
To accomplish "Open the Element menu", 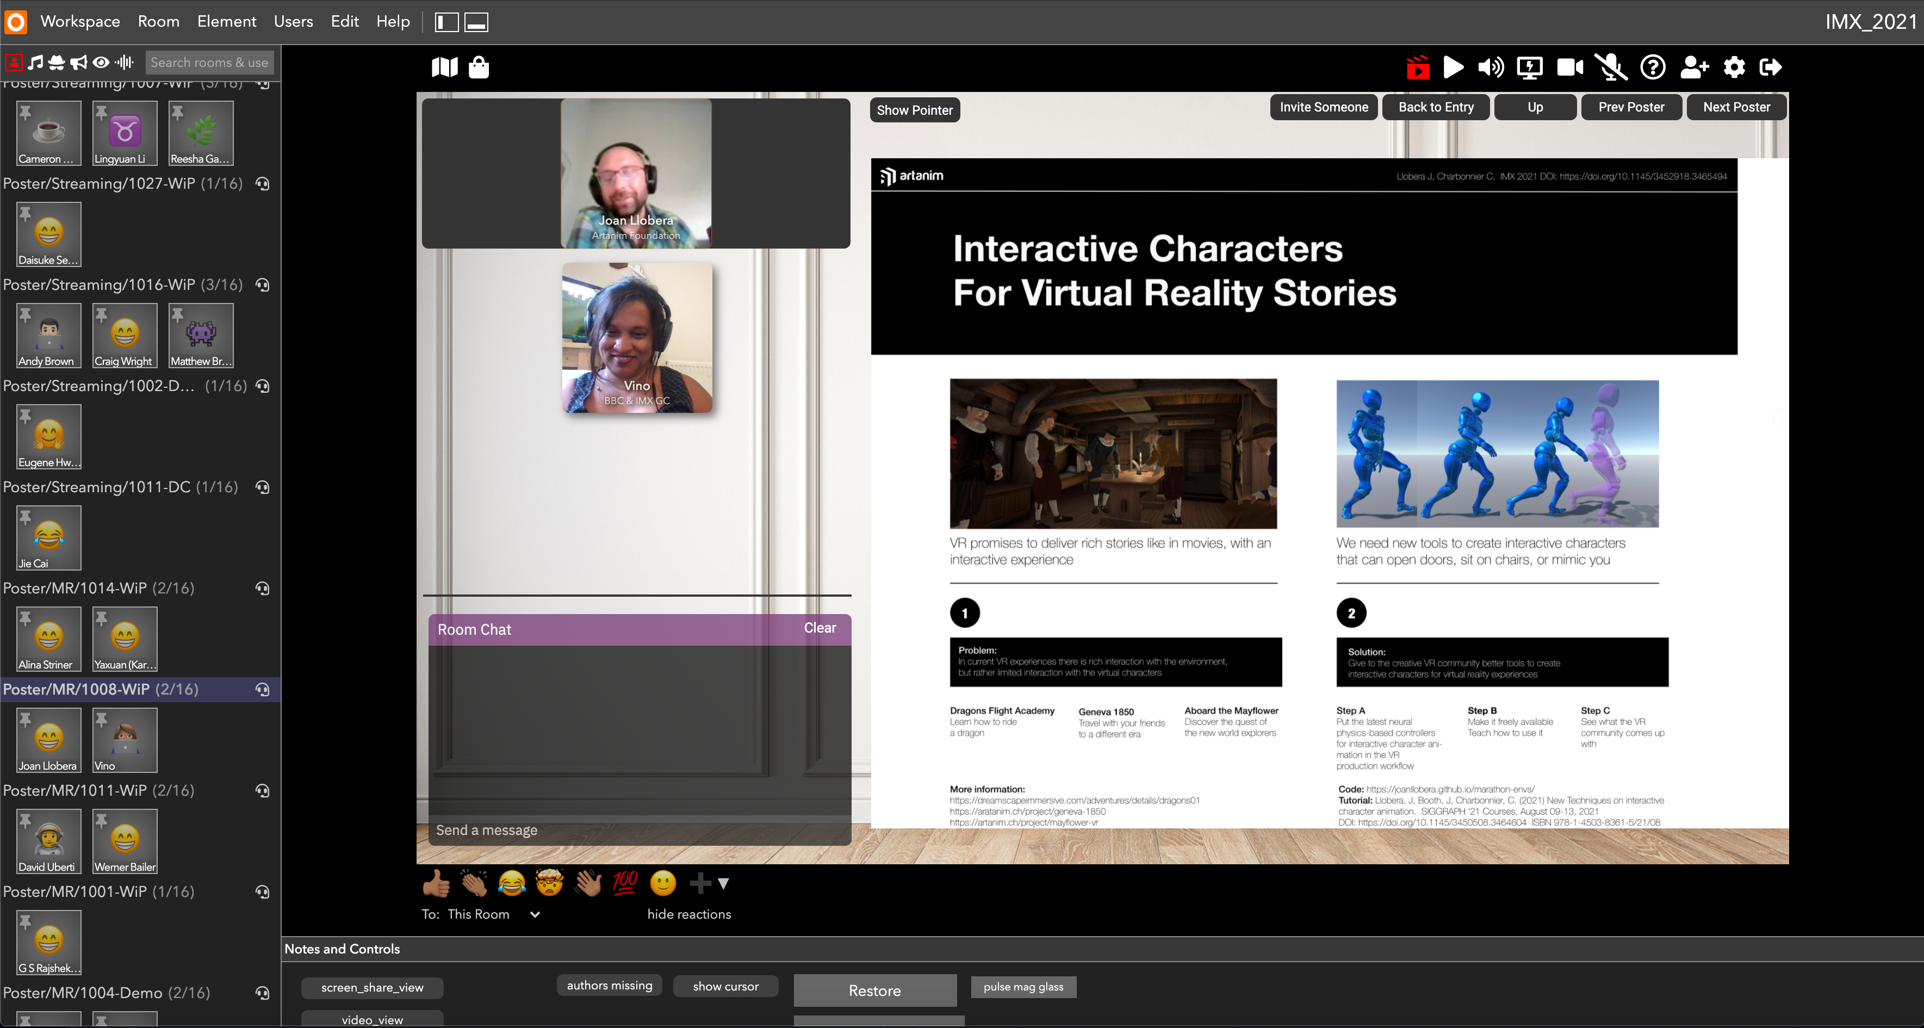I will (x=226, y=21).
